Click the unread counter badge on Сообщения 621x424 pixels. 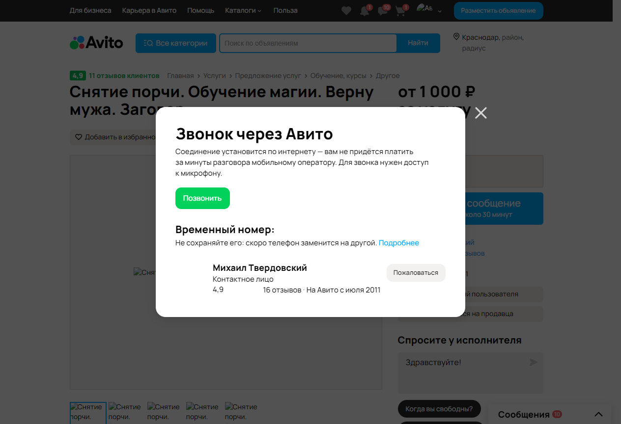click(557, 414)
